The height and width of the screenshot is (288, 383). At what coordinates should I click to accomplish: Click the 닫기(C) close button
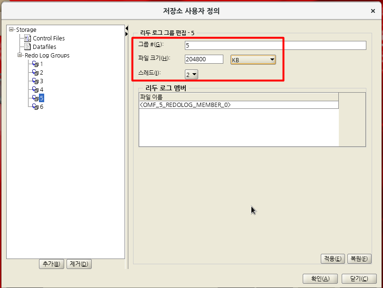point(359,278)
